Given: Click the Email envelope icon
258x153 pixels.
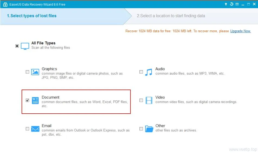Looking at the screenshot, I should pos(35,129).
